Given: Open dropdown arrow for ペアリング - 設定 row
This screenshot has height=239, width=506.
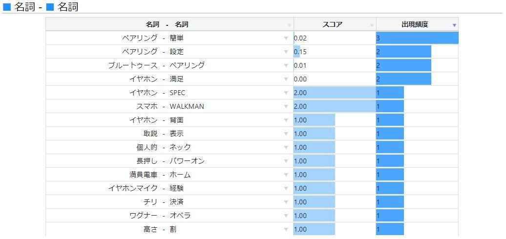Looking at the screenshot, I should (x=286, y=52).
